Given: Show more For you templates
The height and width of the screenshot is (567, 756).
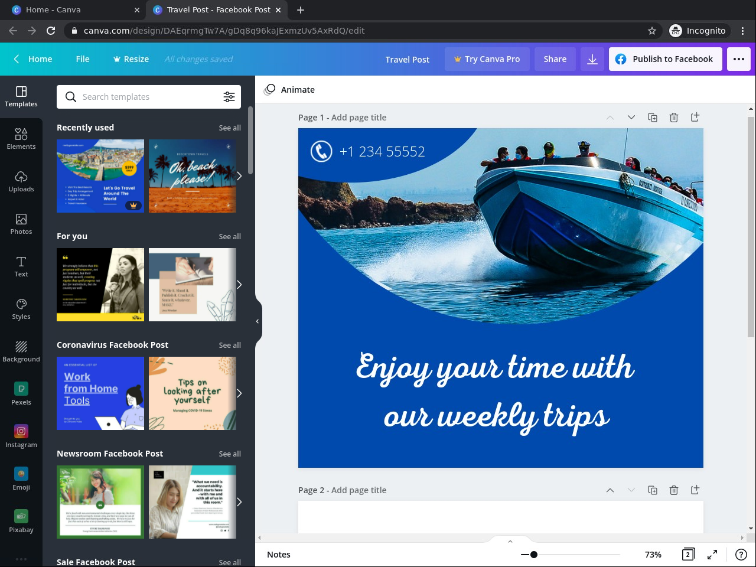Looking at the screenshot, I should click(239, 285).
